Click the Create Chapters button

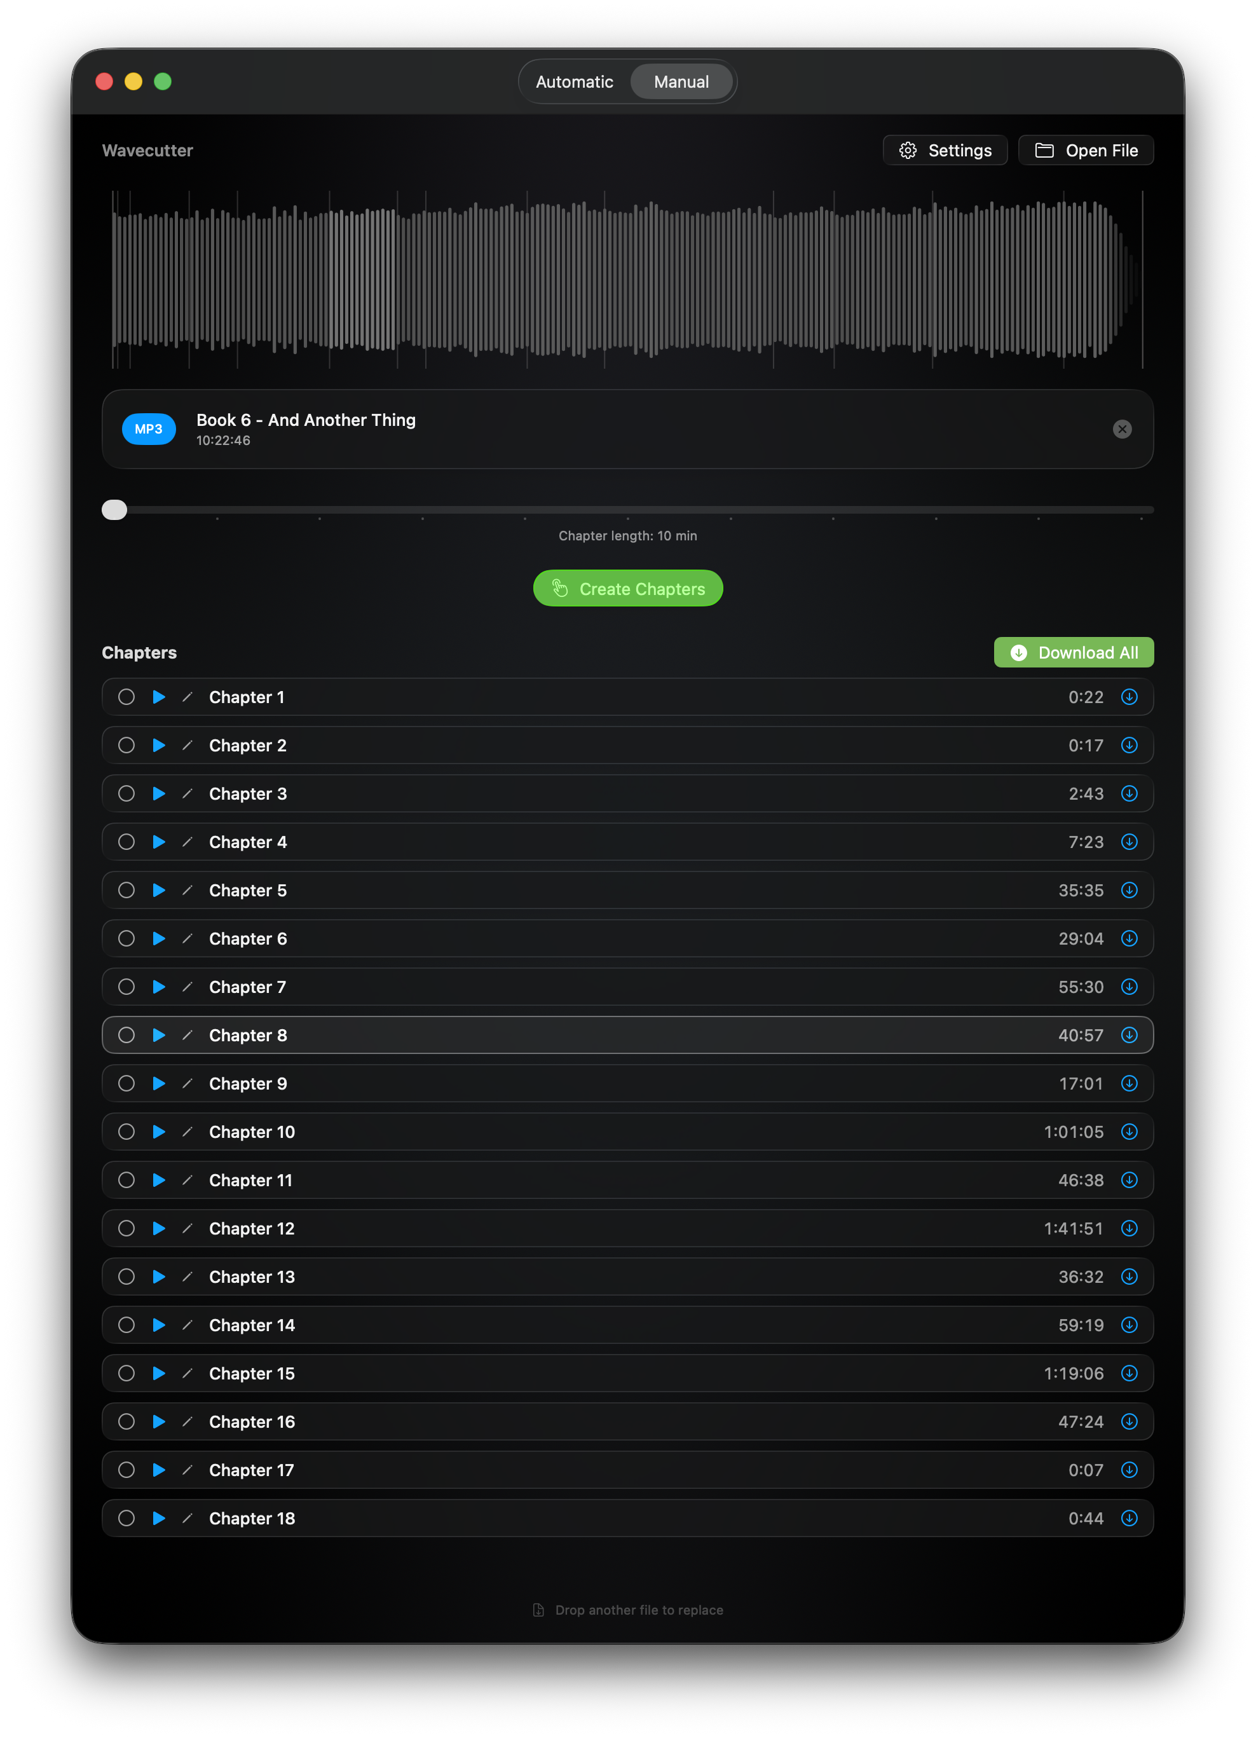tap(627, 589)
